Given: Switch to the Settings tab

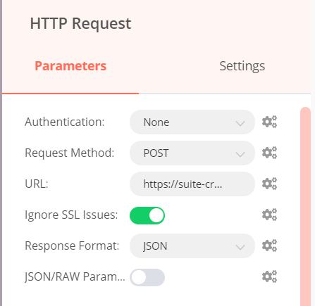Looking at the screenshot, I should (x=242, y=66).
